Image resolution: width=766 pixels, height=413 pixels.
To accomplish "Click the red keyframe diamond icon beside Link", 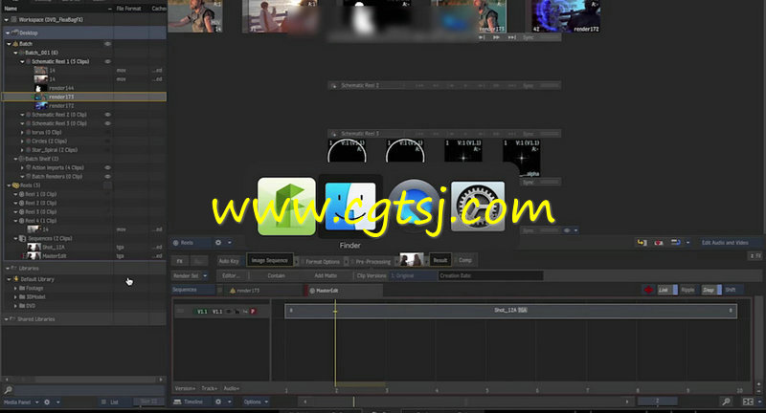I will point(648,290).
